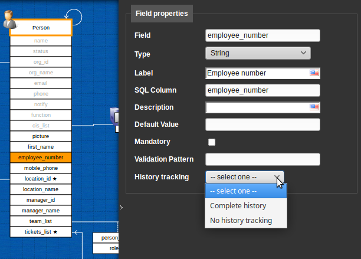Click the US flag in Description field
The width and height of the screenshot is (361, 259).
click(x=314, y=107)
